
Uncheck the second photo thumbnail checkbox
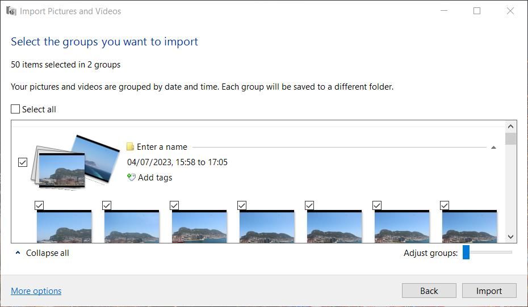pos(107,205)
